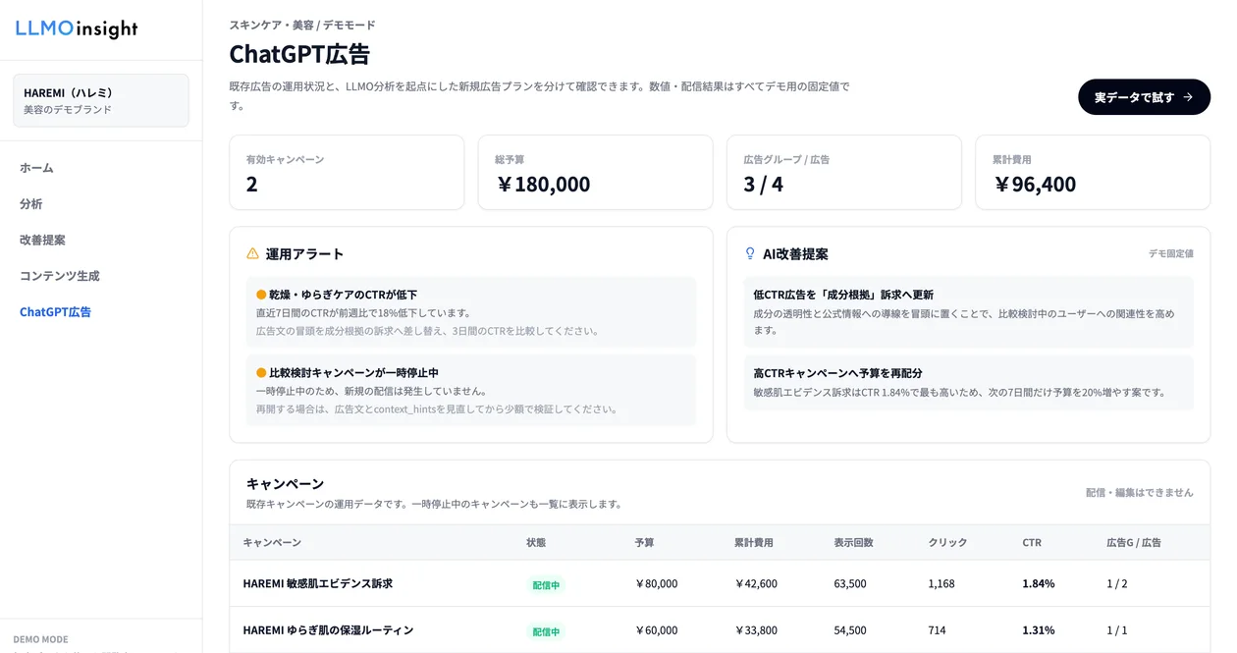The image size is (1237, 653).
Task: Click the 有効キャンペーン summary card
Action: coord(347,173)
